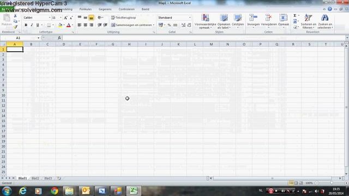Screen dimensions: 349x196
Task: Click the Knippen (cut) scissors icon
Action: point(15,16)
